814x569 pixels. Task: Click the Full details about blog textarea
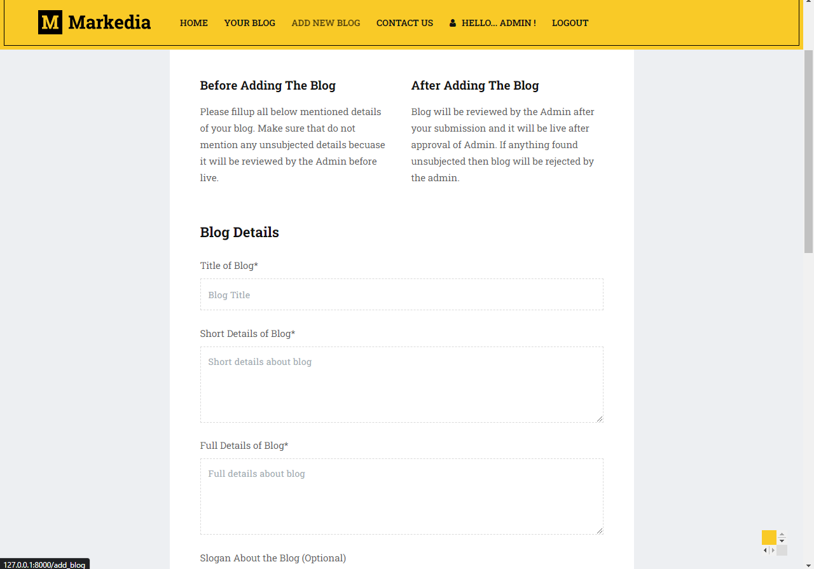tap(401, 496)
